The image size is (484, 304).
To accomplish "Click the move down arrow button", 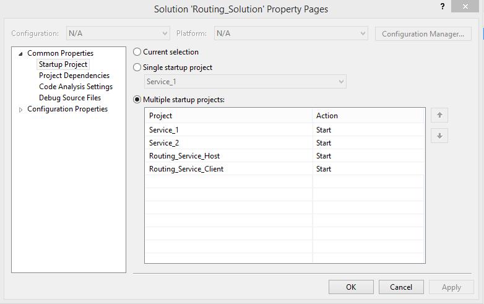I will [439, 136].
